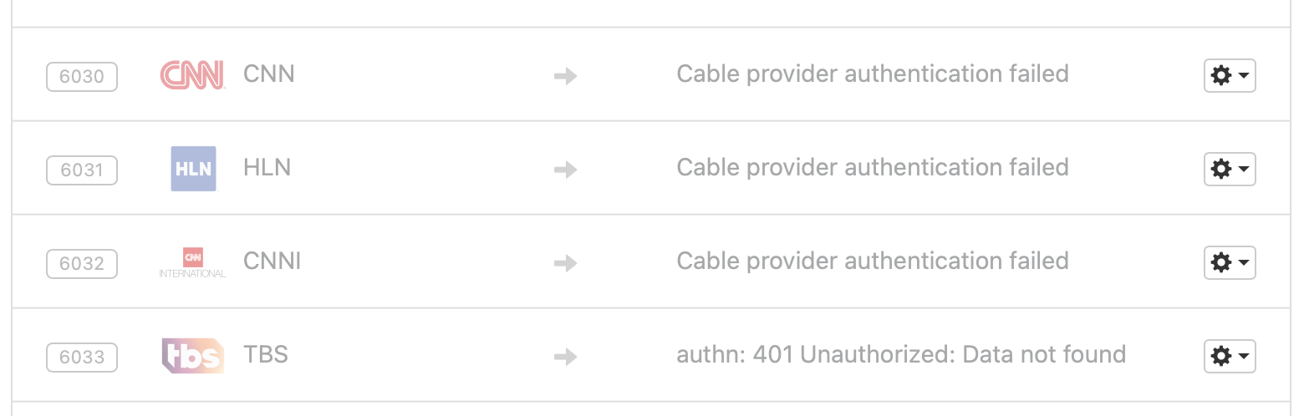Click the CNN channel logo

[x=192, y=75]
